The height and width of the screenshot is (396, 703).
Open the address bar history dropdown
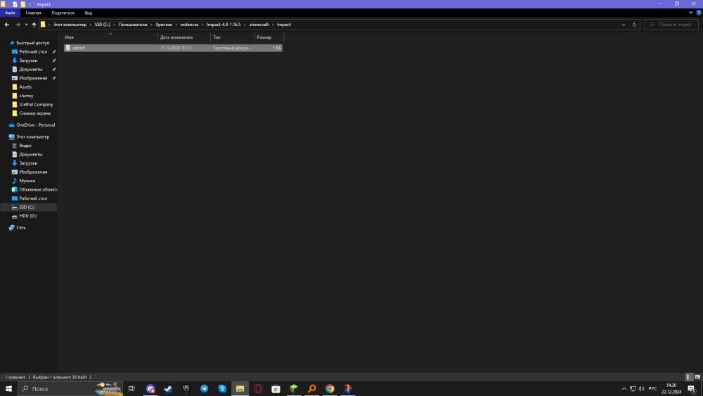[623, 25]
